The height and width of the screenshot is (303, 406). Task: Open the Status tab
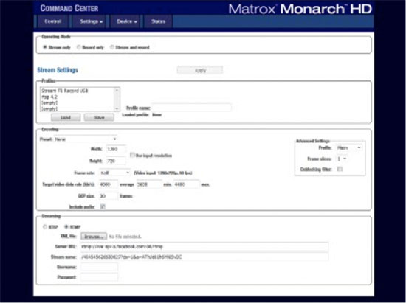[158, 21]
